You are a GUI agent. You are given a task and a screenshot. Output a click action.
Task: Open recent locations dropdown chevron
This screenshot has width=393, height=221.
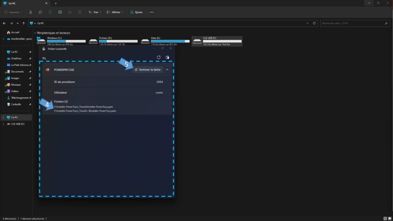click(18, 23)
